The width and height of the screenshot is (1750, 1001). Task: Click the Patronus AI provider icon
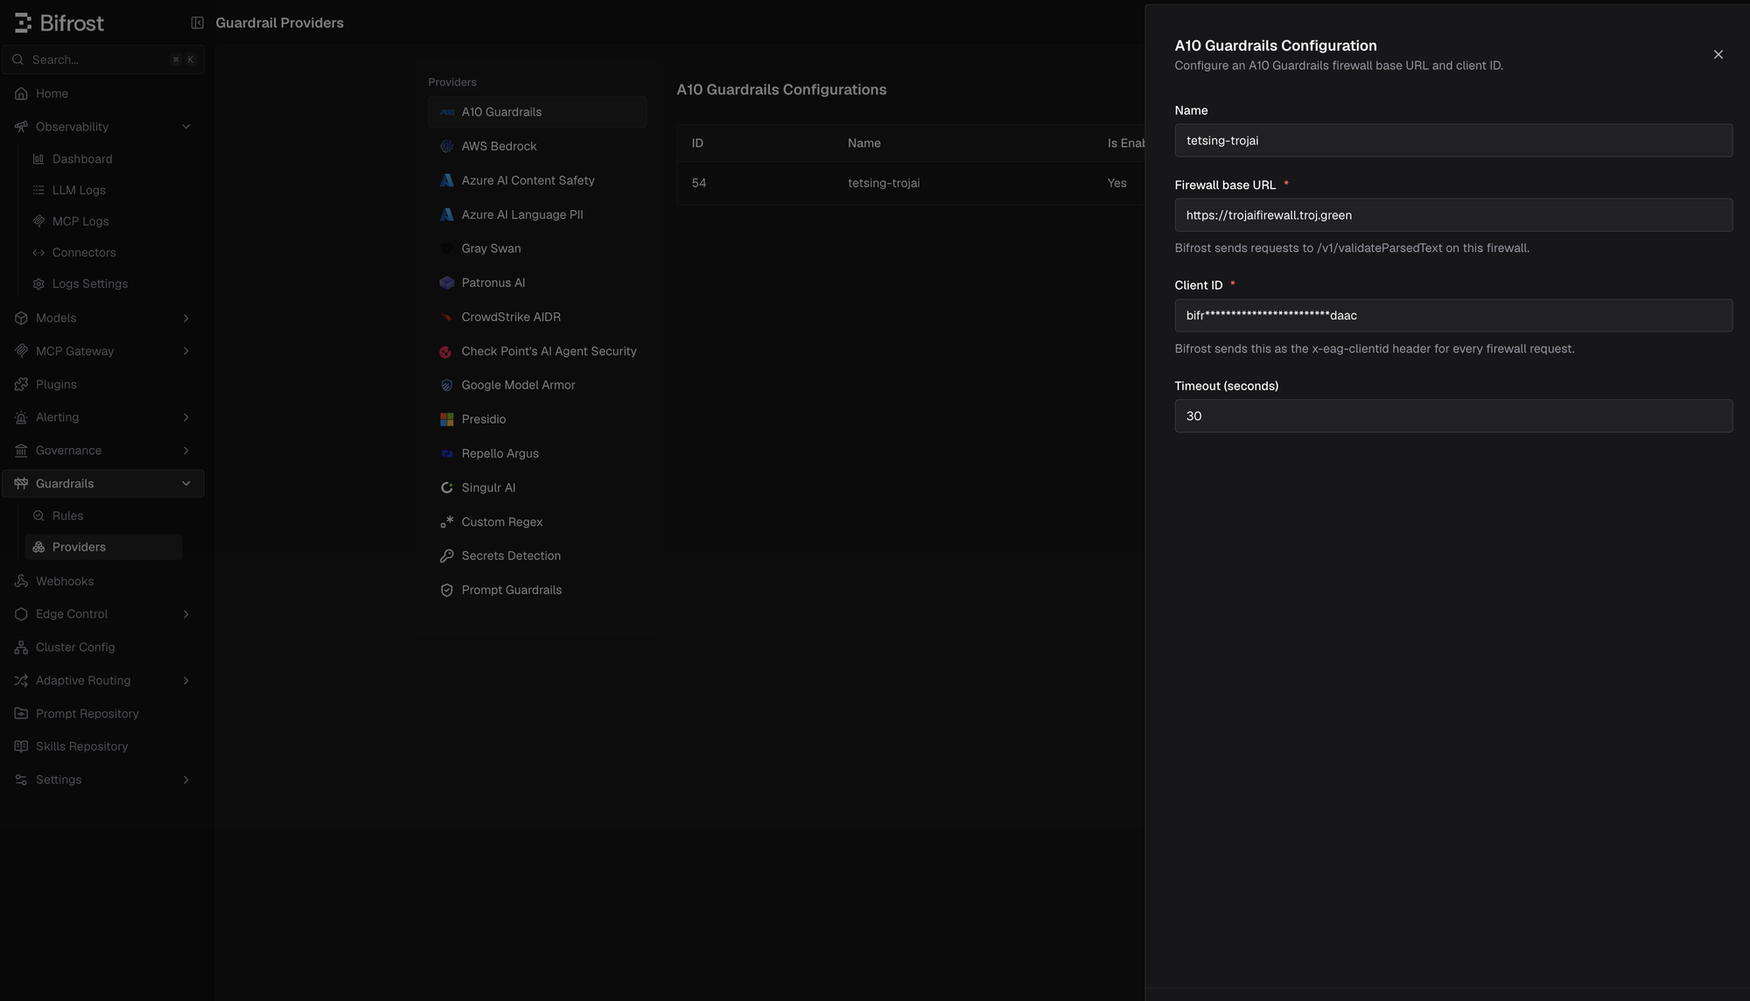(x=446, y=283)
